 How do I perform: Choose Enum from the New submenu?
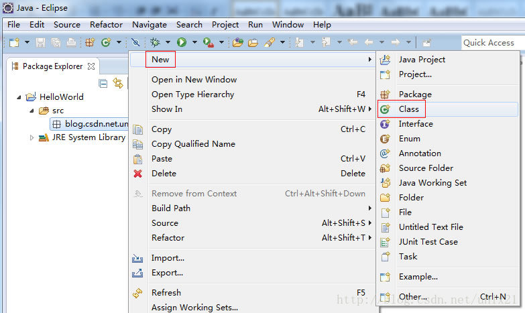click(448, 139)
